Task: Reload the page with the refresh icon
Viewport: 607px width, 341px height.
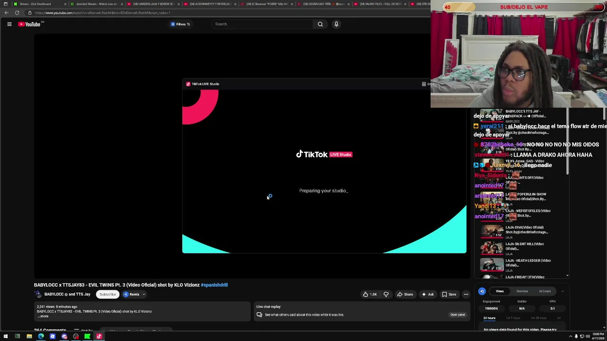Action: click(17, 13)
